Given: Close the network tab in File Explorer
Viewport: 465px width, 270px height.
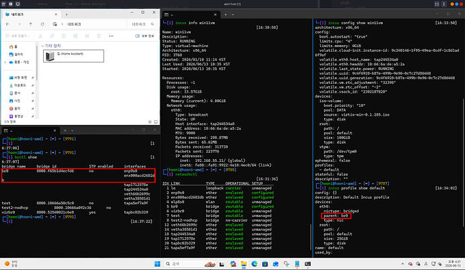Looking at the screenshot, I should [56, 14].
